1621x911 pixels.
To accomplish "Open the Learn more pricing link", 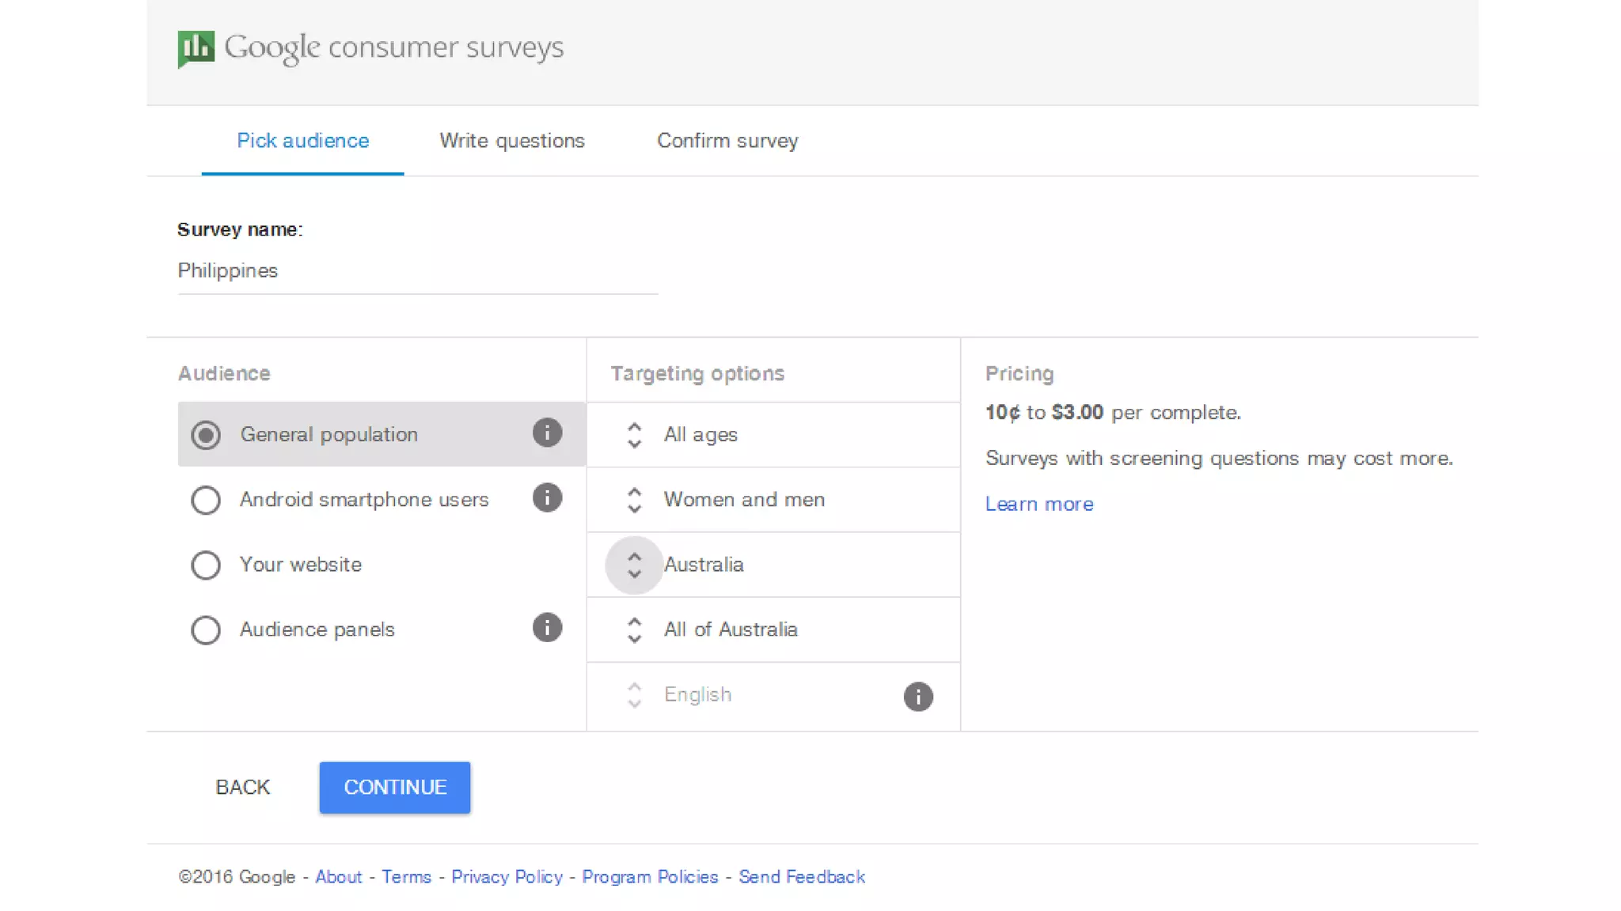I will tap(1039, 505).
